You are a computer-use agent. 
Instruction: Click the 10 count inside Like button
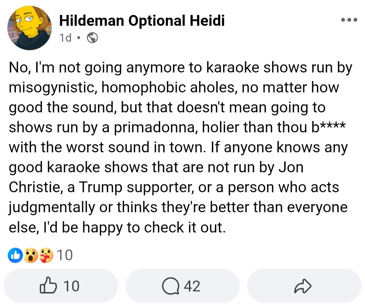click(71, 286)
